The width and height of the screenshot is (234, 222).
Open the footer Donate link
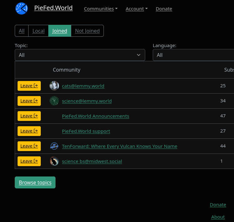pos(218,205)
